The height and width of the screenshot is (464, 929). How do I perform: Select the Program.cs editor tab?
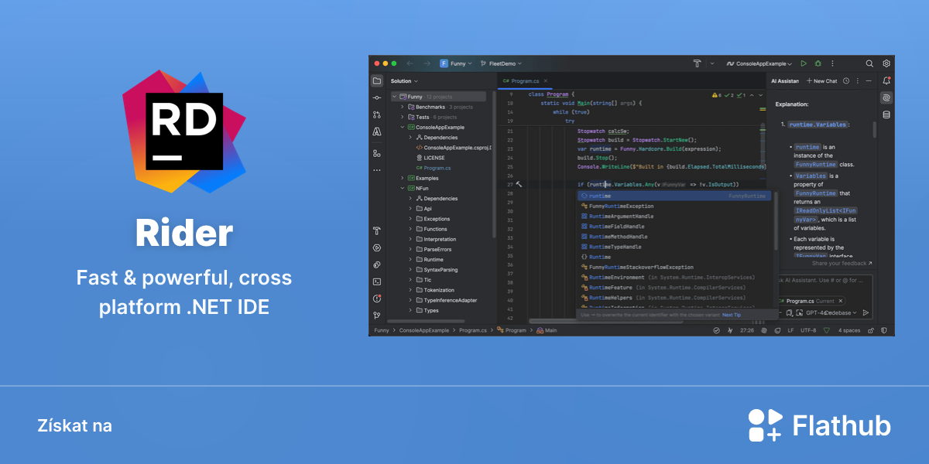pos(526,80)
